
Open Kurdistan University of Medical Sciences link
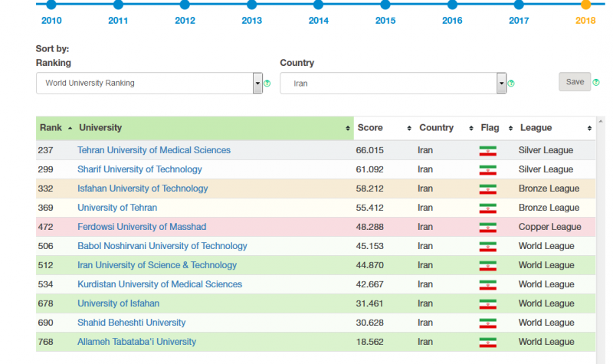coord(159,284)
